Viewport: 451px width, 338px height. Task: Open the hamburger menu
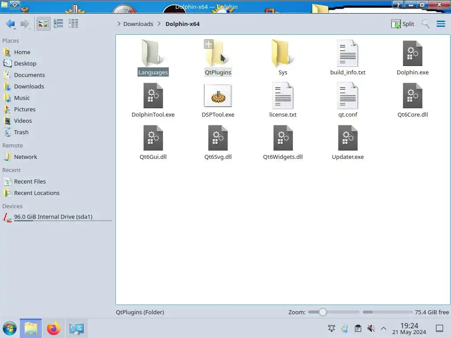440,24
